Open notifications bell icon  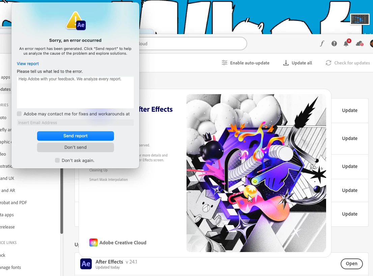click(x=346, y=44)
